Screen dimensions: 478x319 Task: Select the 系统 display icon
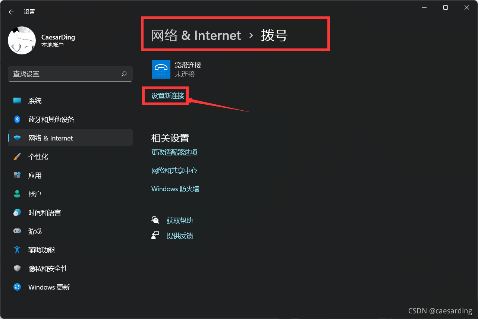(x=17, y=101)
